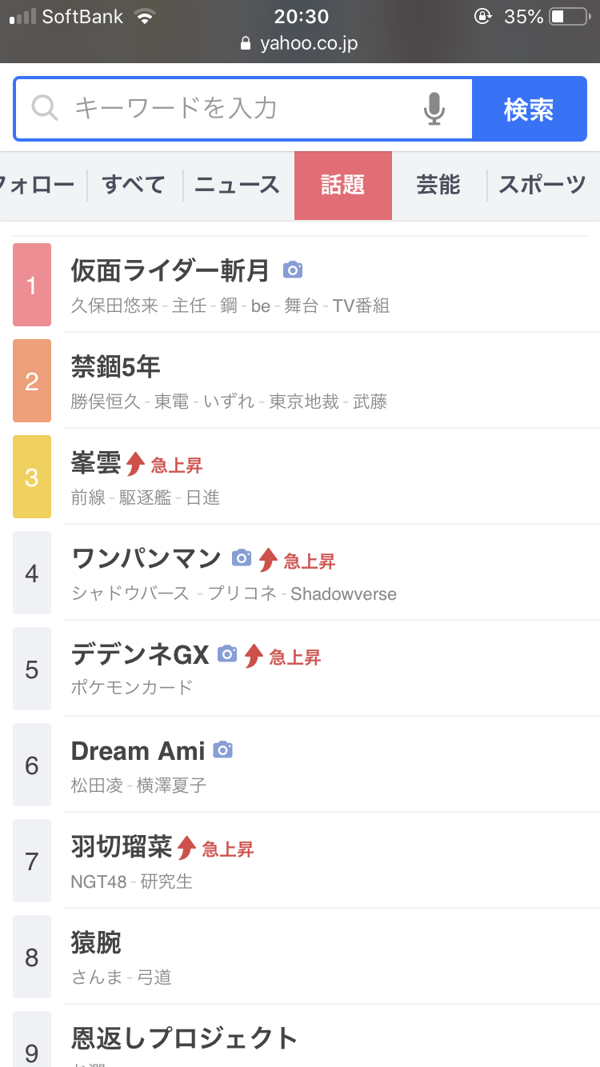Tap rising arrow icon beside 羽切瑠菜
This screenshot has height=1067, width=600.
click(187, 848)
